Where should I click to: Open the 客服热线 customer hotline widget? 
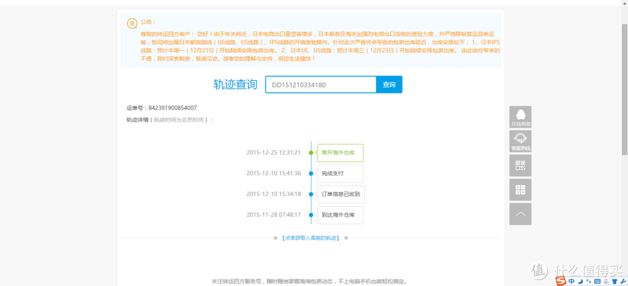click(x=520, y=142)
